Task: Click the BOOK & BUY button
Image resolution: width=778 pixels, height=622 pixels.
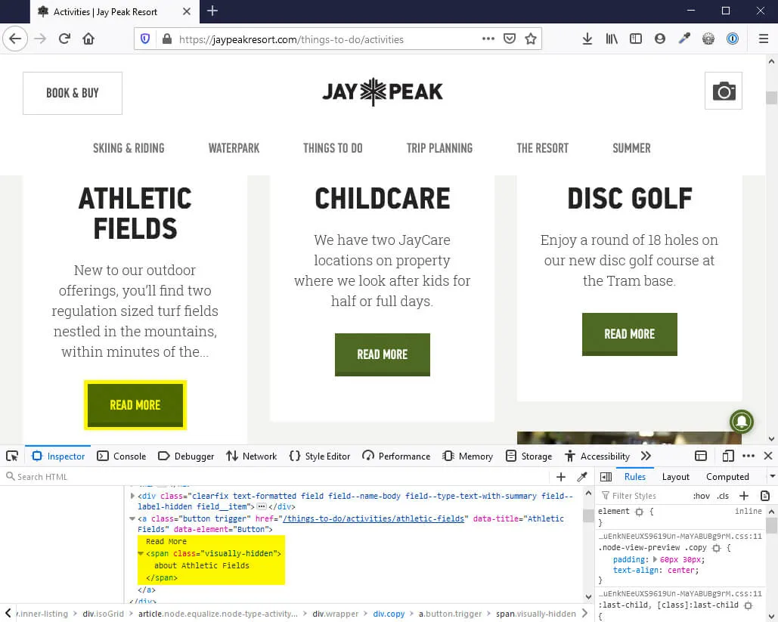Action: click(72, 92)
